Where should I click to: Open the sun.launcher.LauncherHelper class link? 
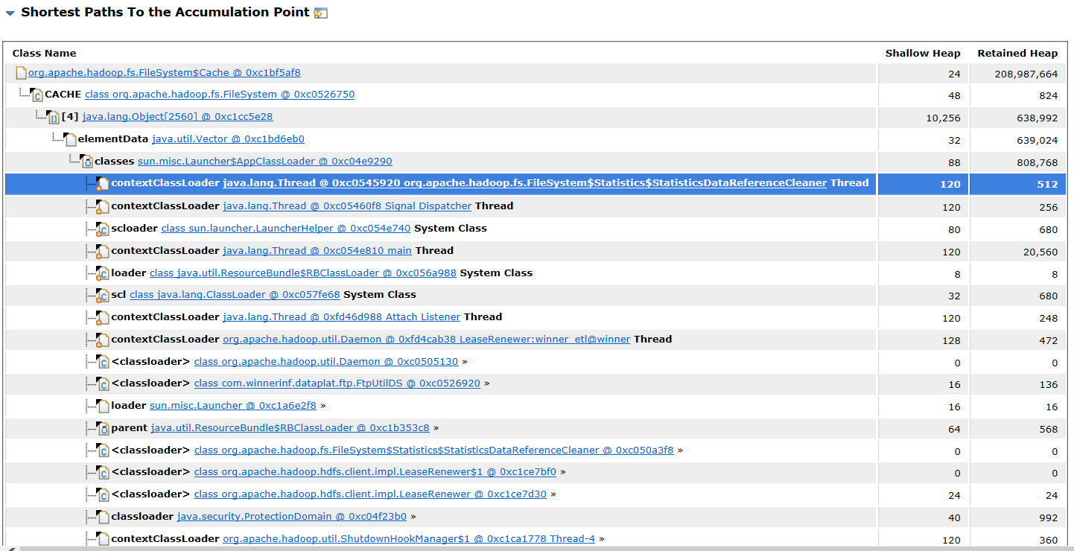point(285,229)
